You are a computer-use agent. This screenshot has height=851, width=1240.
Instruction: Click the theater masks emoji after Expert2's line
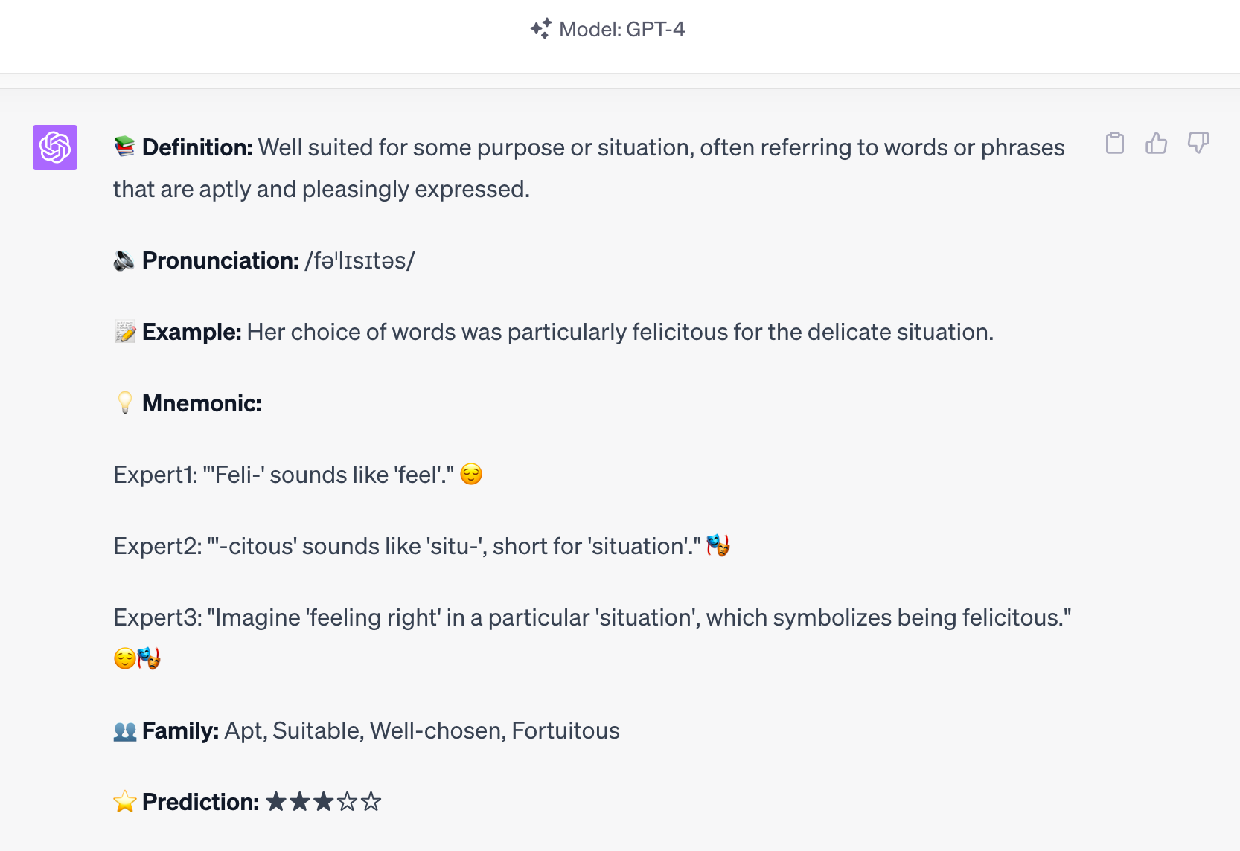coord(718,545)
